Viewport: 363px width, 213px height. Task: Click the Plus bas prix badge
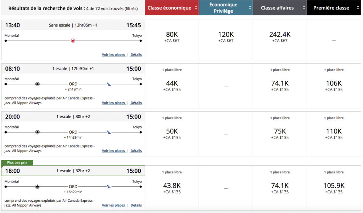tap(17, 163)
